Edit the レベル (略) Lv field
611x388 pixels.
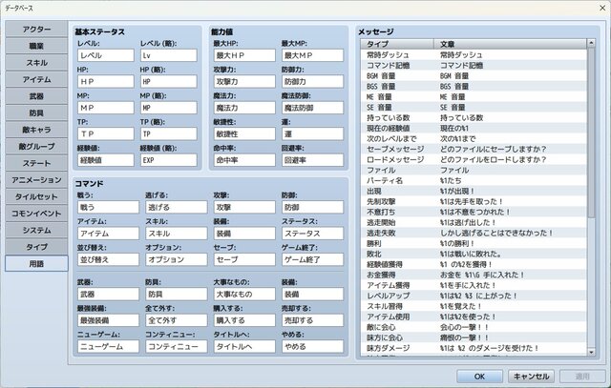[169, 55]
